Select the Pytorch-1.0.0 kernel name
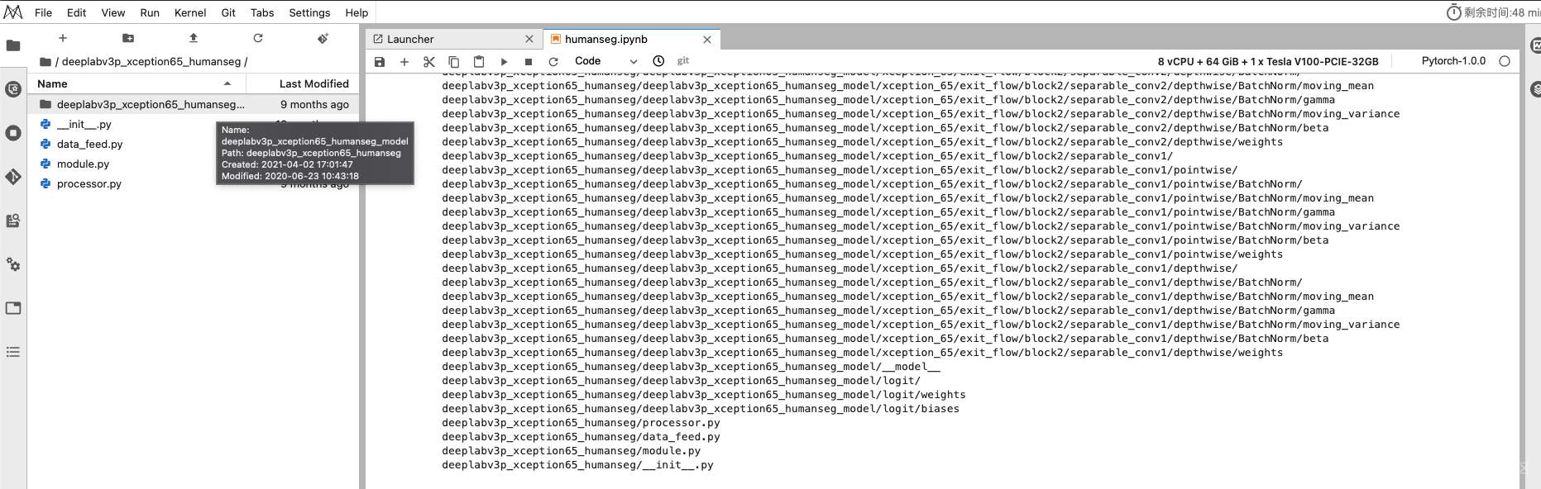The height and width of the screenshot is (489, 1541). pyautogui.click(x=1453, y=61)
